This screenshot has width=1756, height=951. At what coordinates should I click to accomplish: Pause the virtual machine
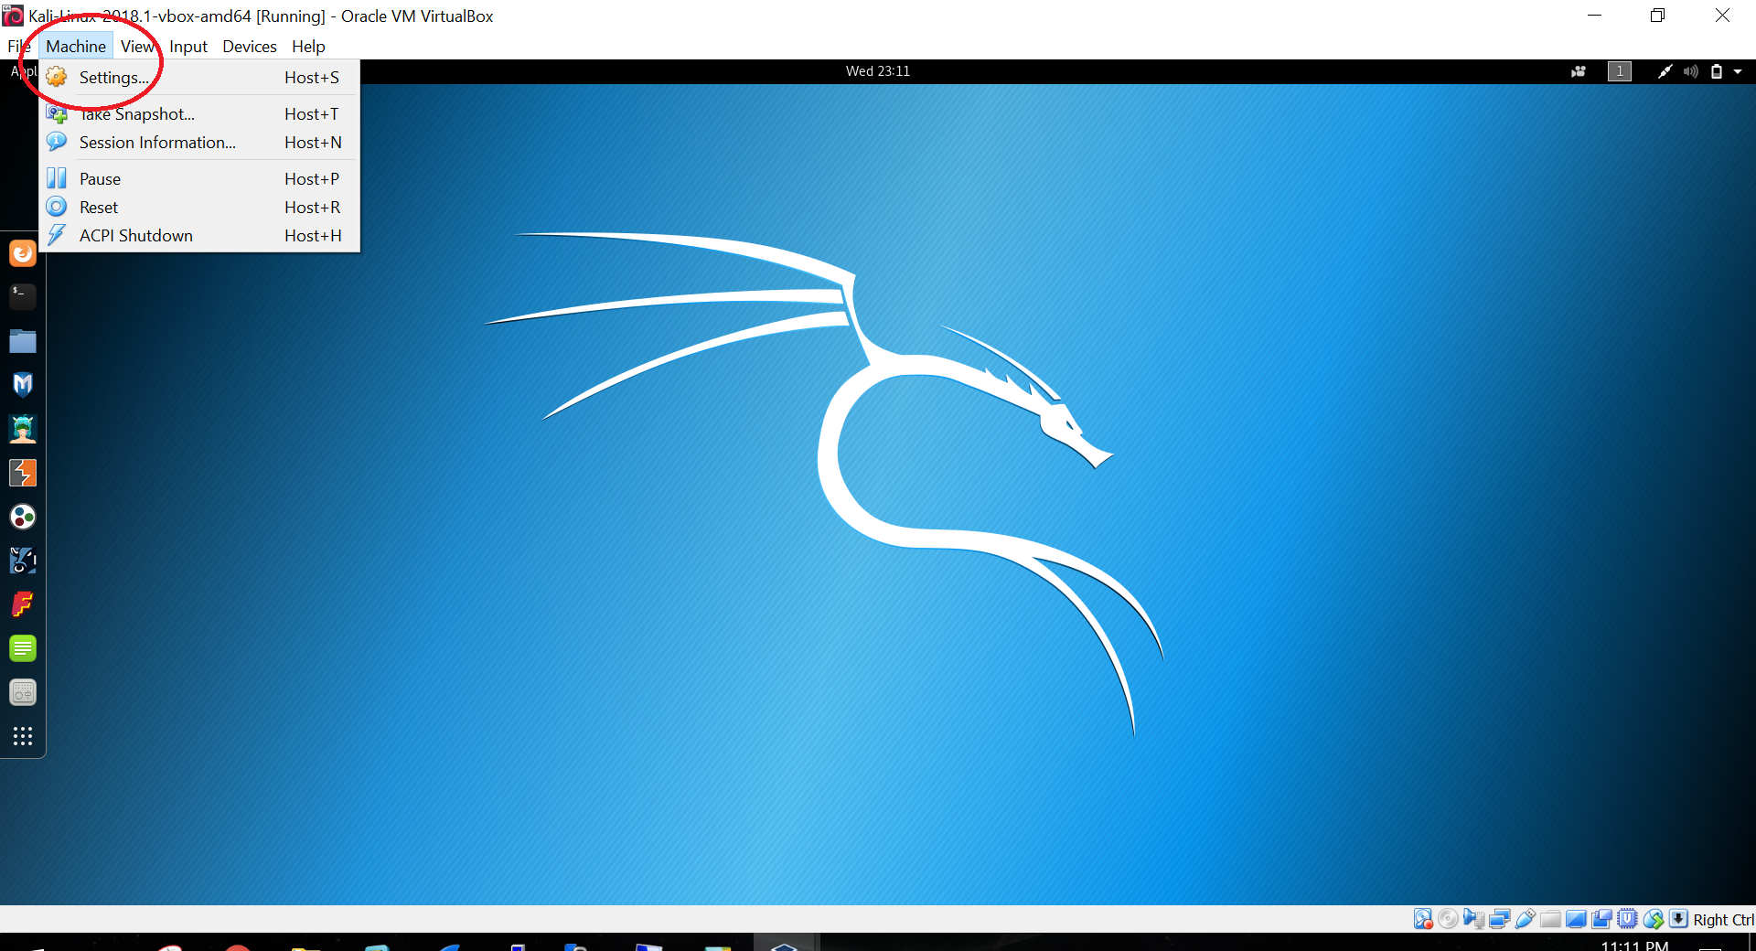point(100,179)
